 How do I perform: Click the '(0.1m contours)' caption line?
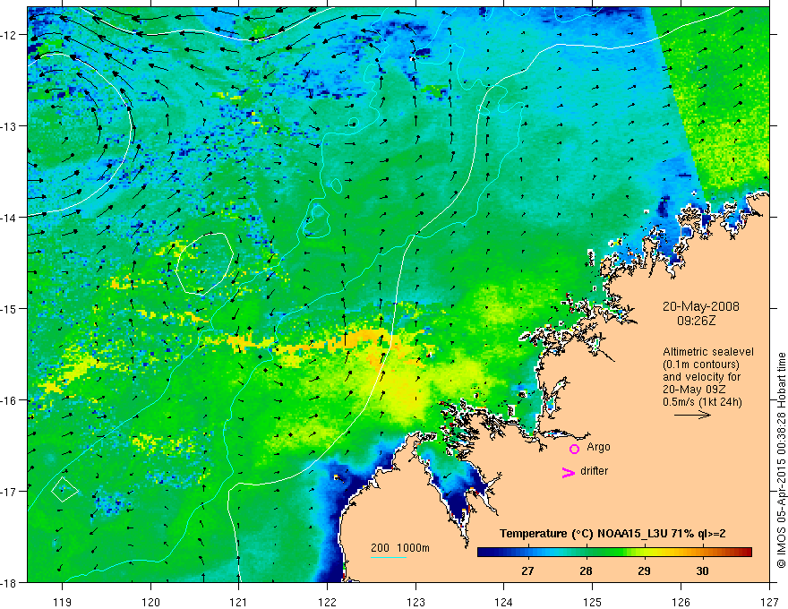point(701,365)
